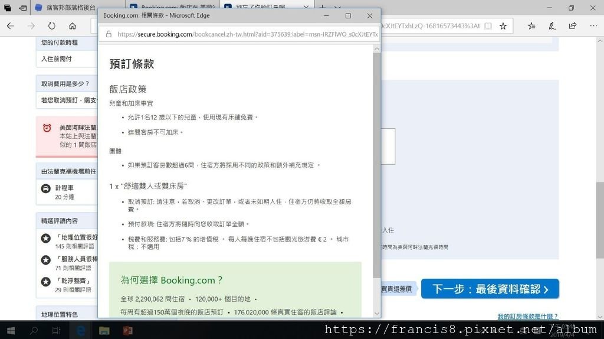Maximize the 預訂條款 popup window
The image size is (604, 339).
(x=348, y=15)
